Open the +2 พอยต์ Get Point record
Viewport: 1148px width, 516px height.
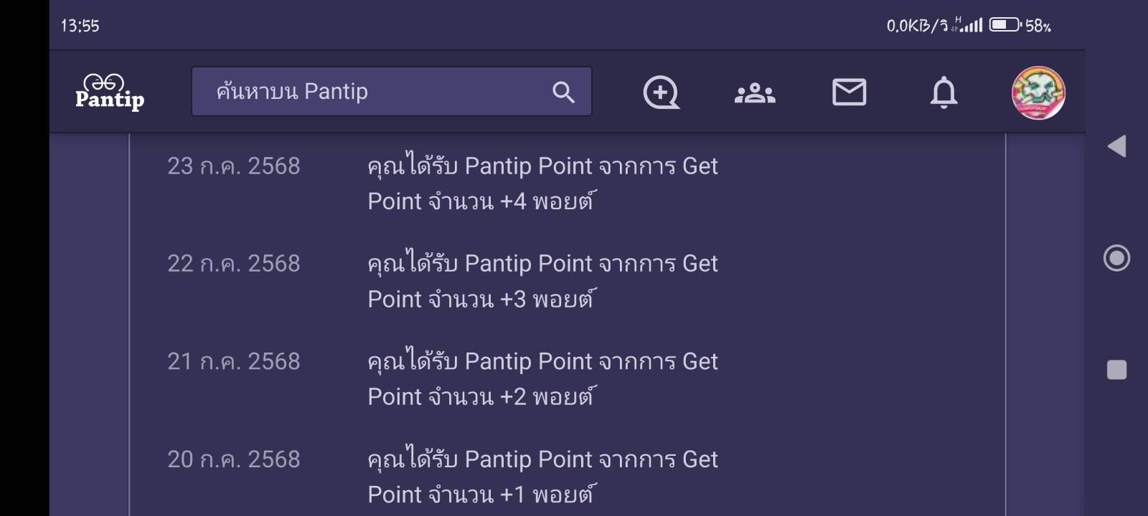point(542,378)
